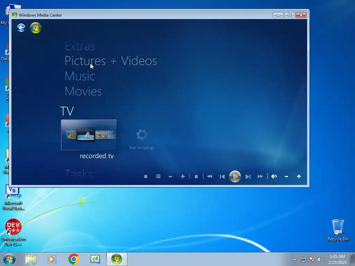Screen dimensions: 355x266
Task: Select the Movies menu category
Action: coord(83,91)
